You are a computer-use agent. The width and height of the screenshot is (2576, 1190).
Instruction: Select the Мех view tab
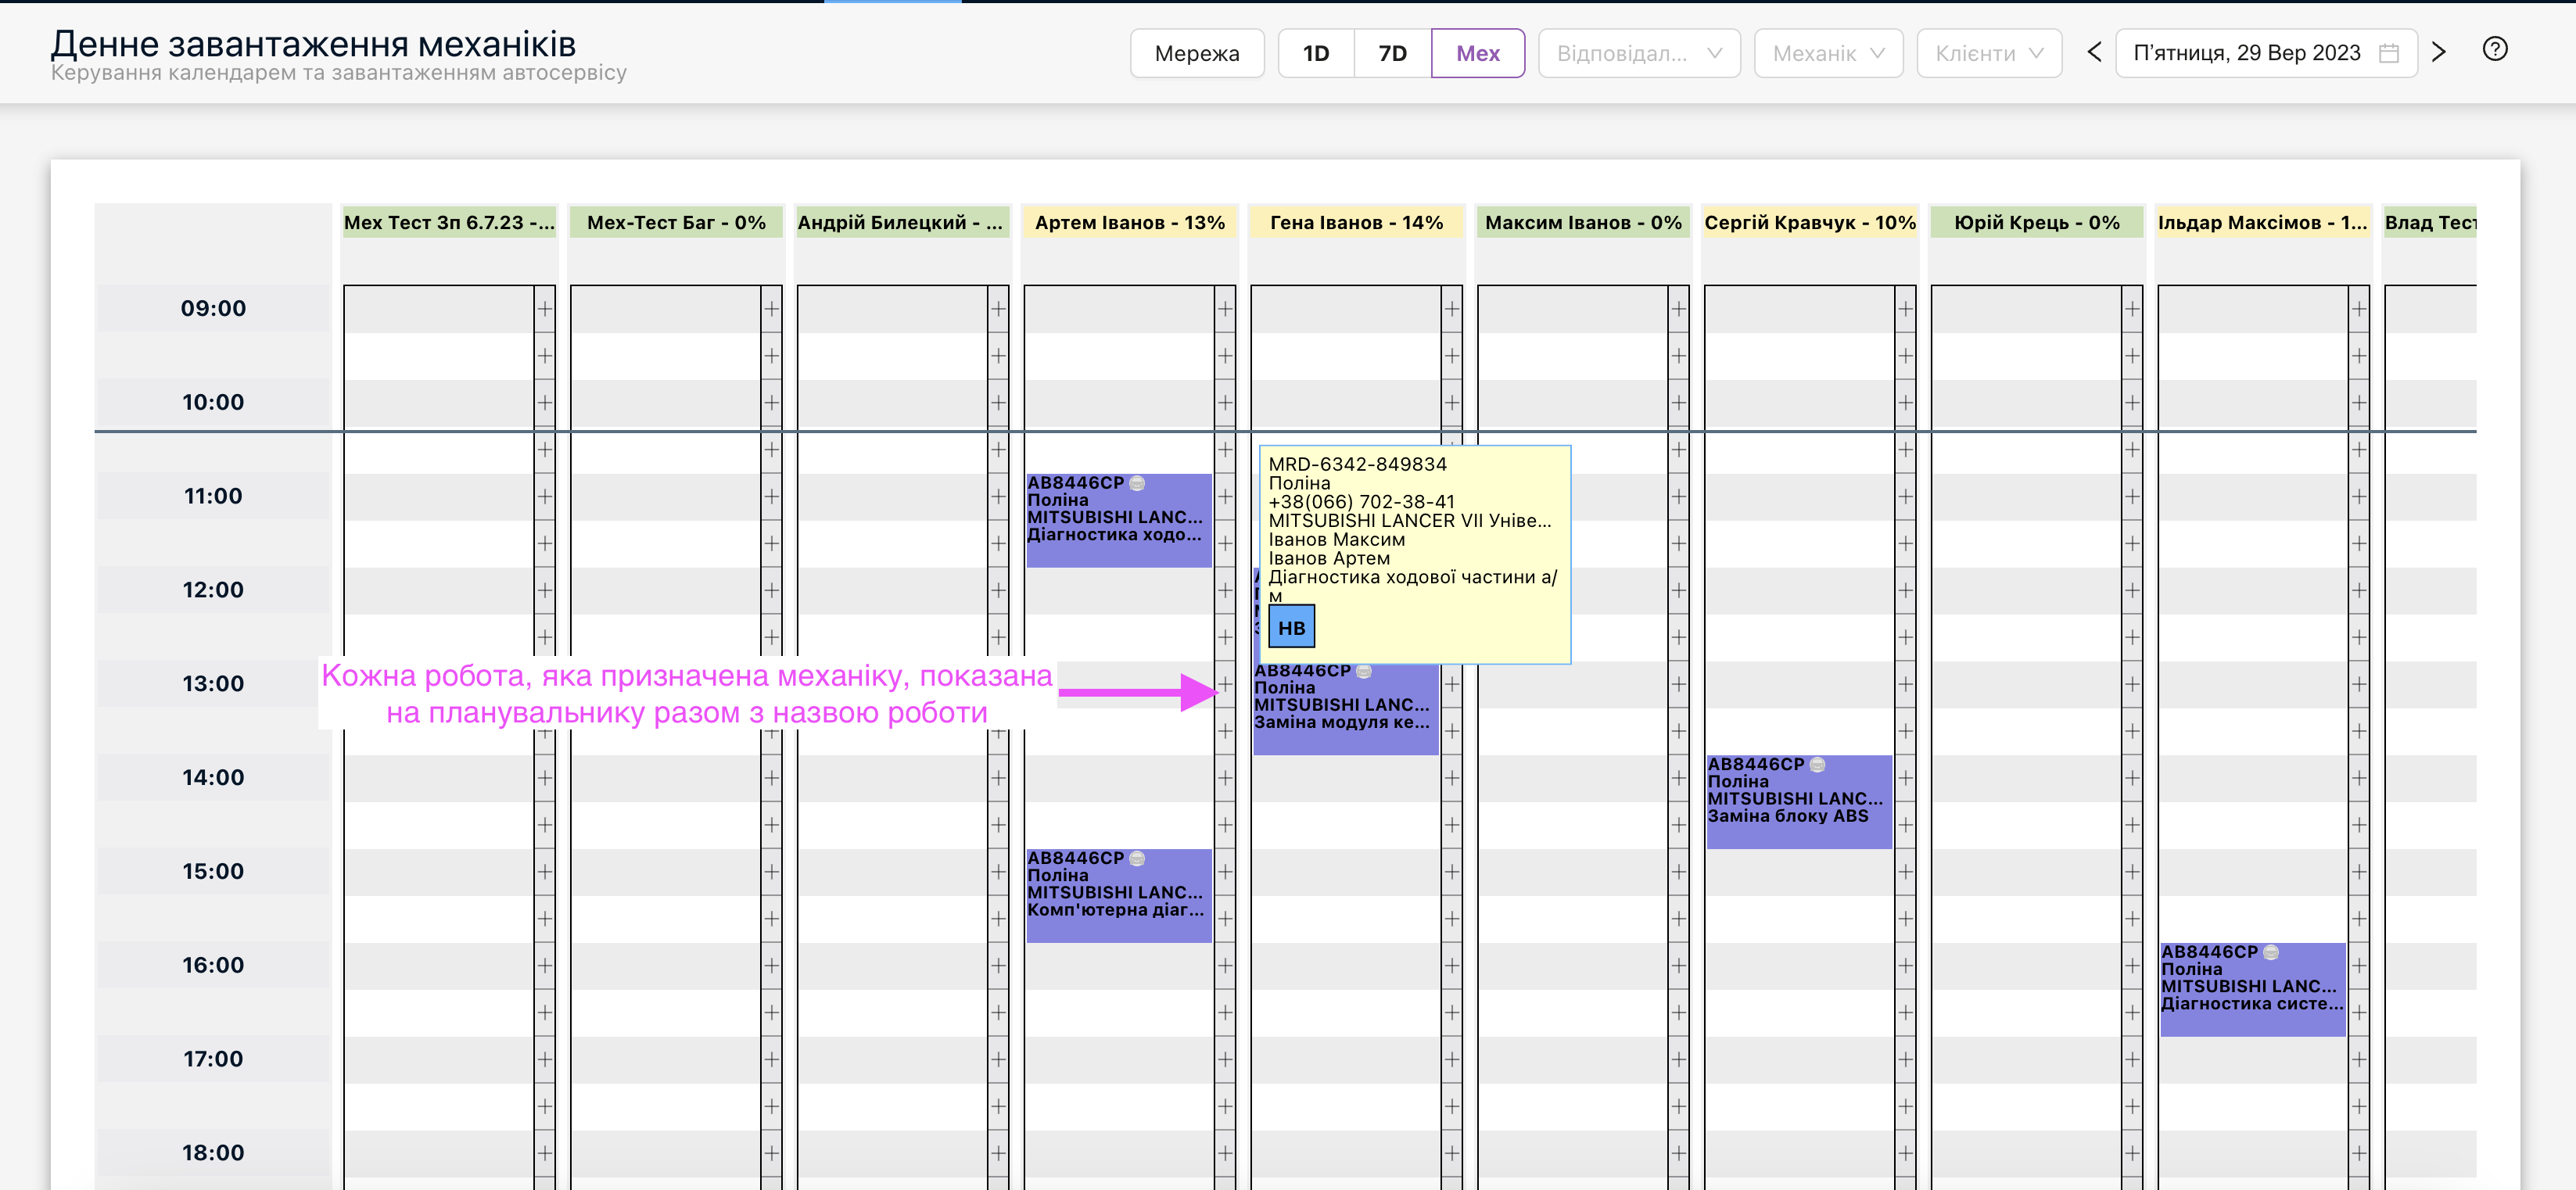coord(1477,53)
